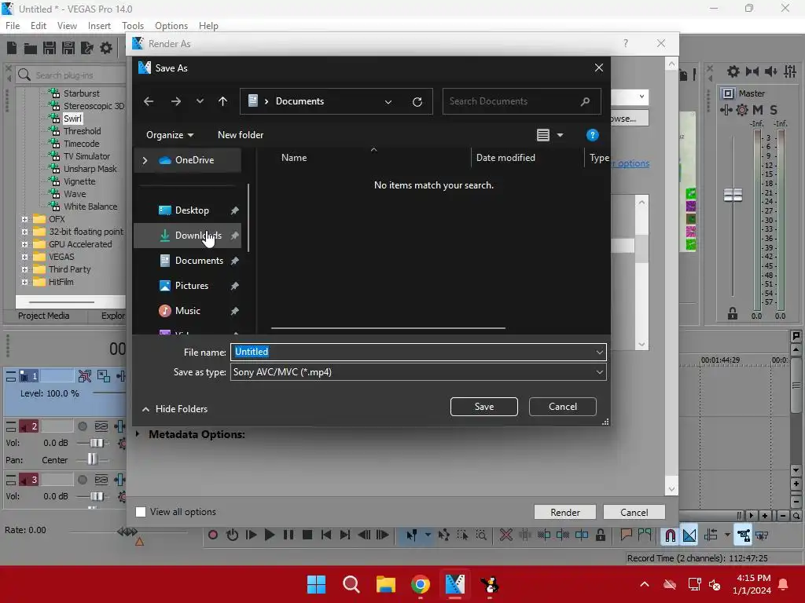Click Go to Start transport button
The height and width of the screenshot is (603, 805).
tap(326, 535)
